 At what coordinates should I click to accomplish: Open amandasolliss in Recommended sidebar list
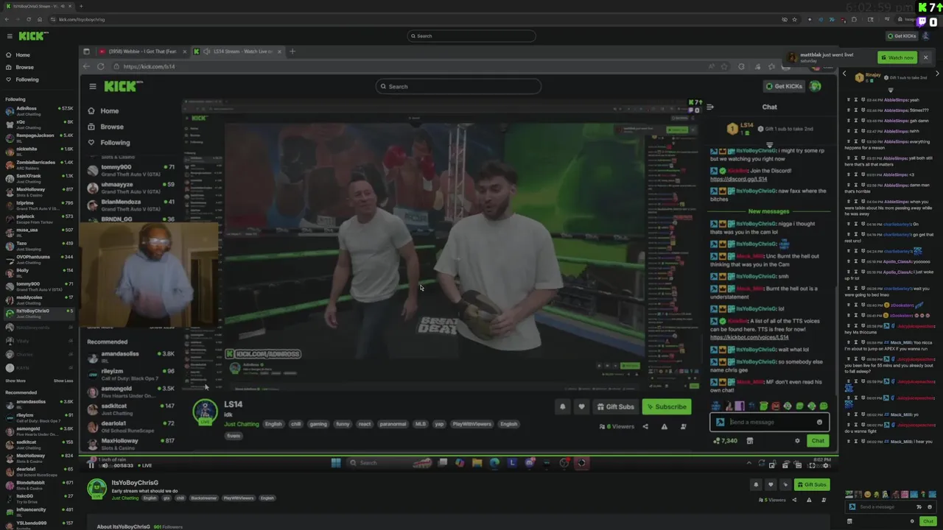tap(38, 405)
